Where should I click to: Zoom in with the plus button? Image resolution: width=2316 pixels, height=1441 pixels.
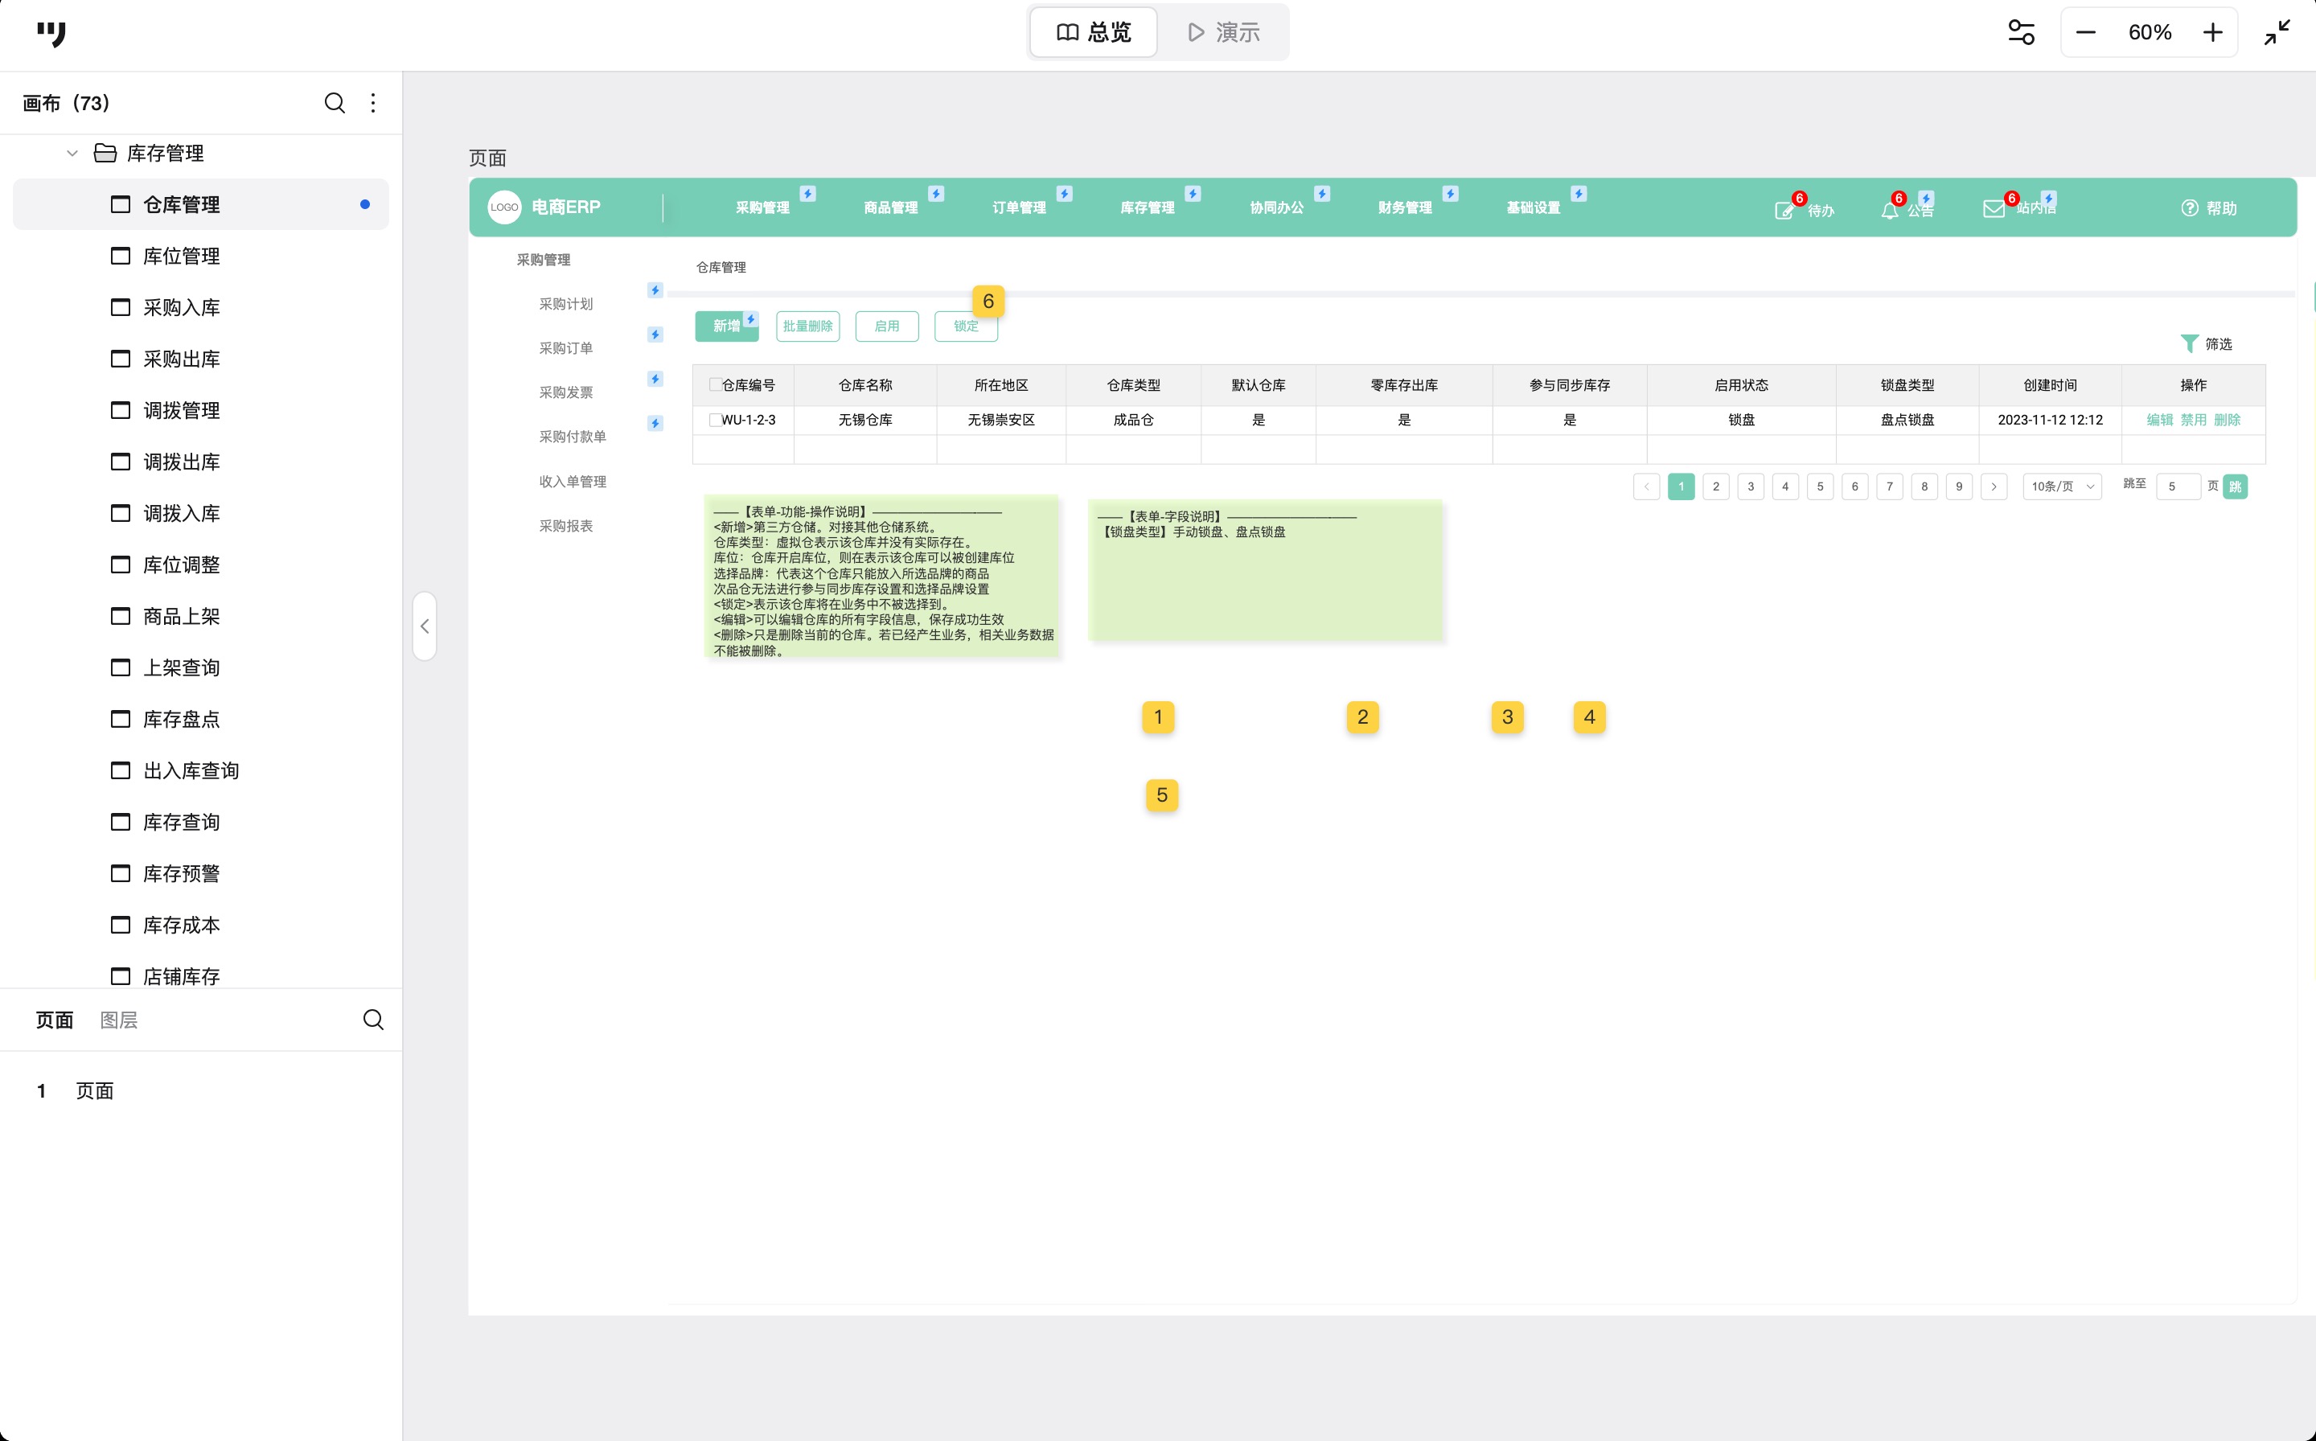click(x=2212, y=32)
